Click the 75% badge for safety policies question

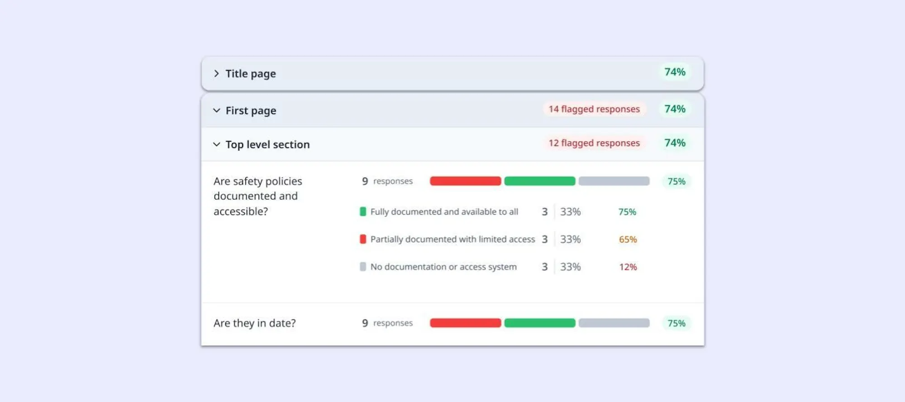676,181
